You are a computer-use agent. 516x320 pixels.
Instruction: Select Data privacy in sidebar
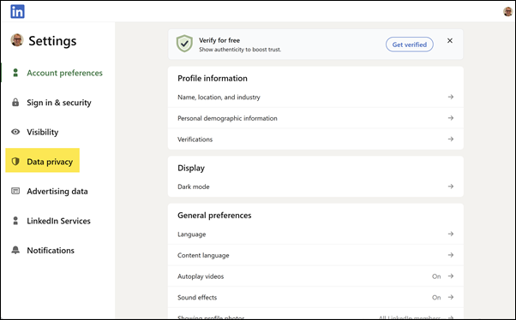[43, 160]
